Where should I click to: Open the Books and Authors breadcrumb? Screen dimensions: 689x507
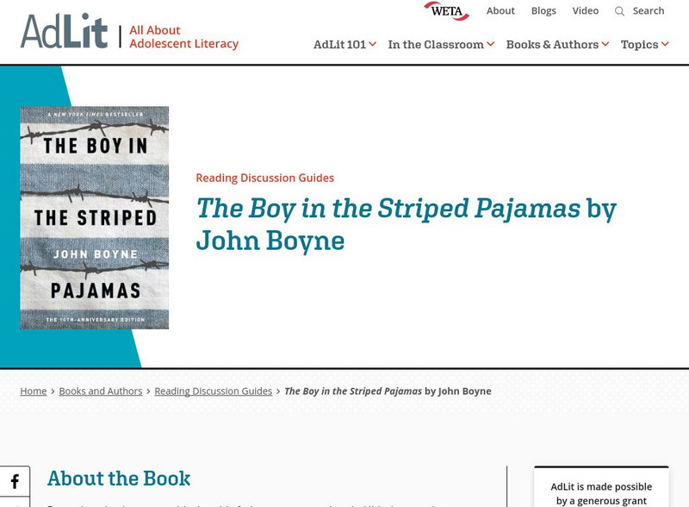101,391
